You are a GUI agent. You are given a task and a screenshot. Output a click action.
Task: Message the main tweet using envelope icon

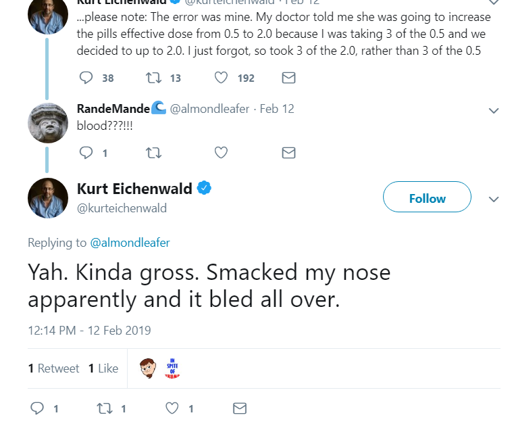(x=240, y=408)
